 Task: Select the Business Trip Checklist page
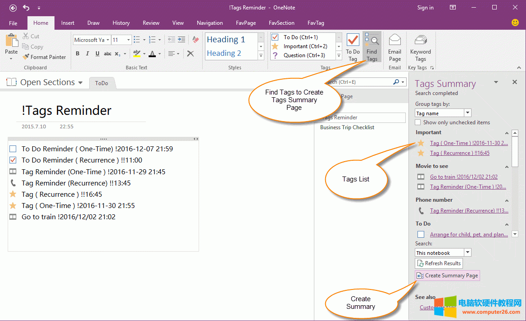point(347,127)
